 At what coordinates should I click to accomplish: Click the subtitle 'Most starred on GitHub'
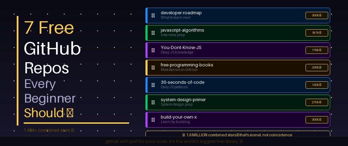coord(179,70)
